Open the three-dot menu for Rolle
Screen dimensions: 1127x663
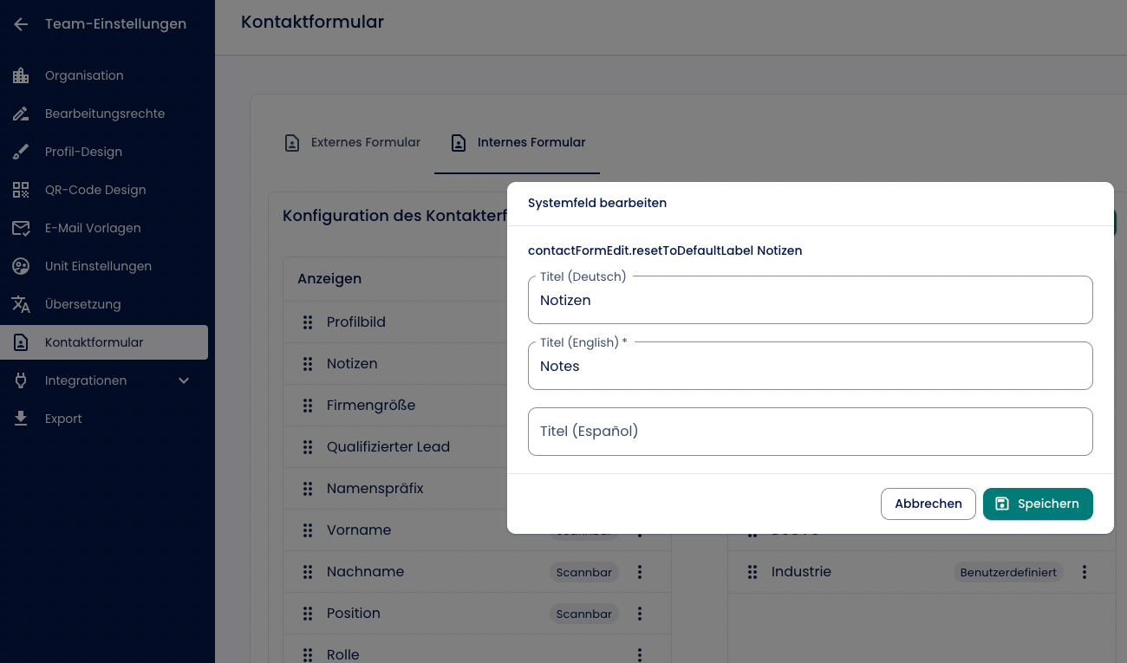(x=640, y=655)
